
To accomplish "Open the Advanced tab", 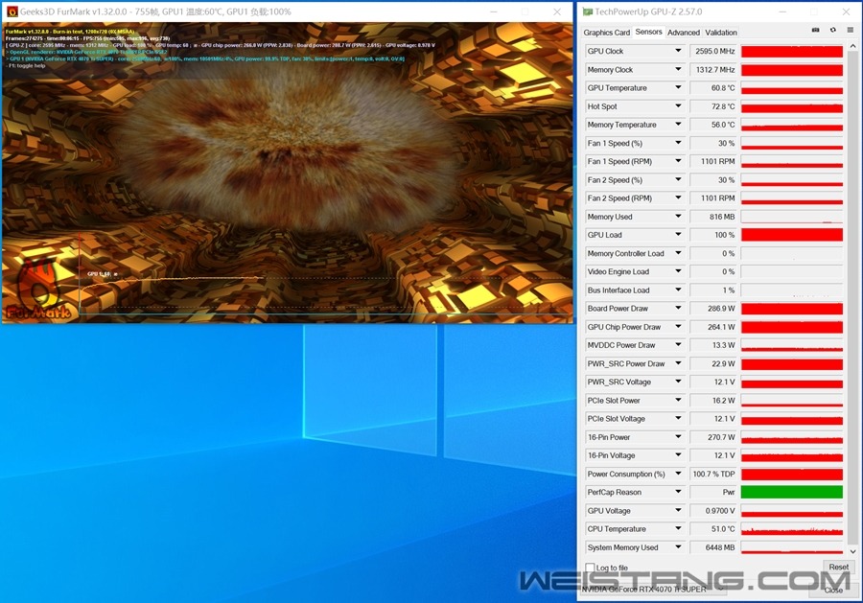I will 684,33.
